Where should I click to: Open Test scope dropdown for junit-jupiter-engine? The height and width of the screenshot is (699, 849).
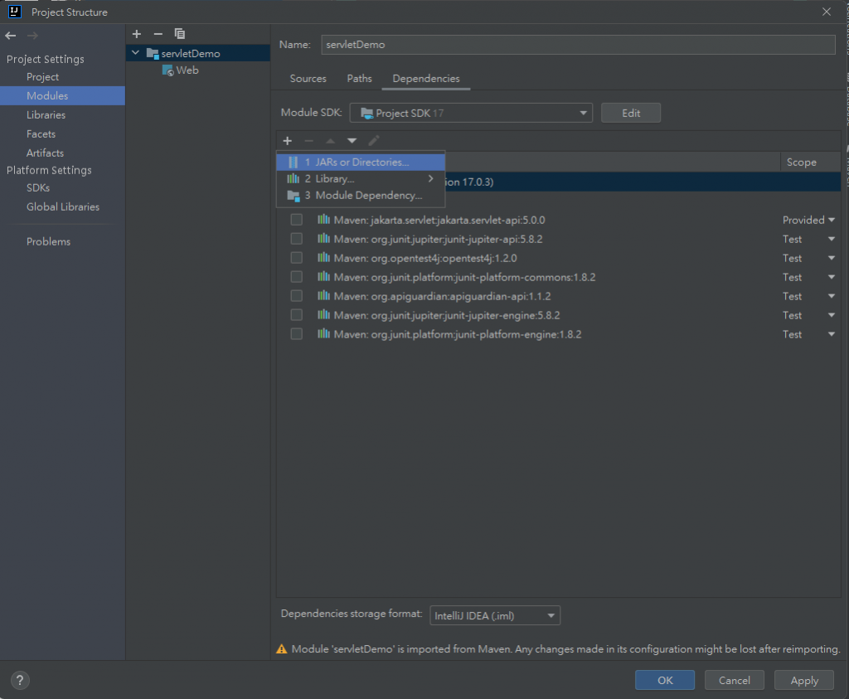(831, 315)
